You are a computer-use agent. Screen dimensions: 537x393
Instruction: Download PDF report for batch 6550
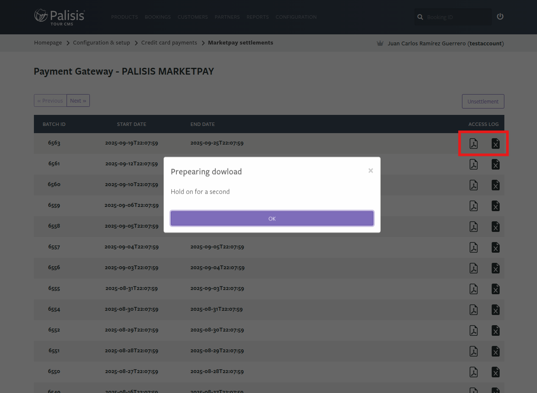pyautogui.click(x=473, y=372)
